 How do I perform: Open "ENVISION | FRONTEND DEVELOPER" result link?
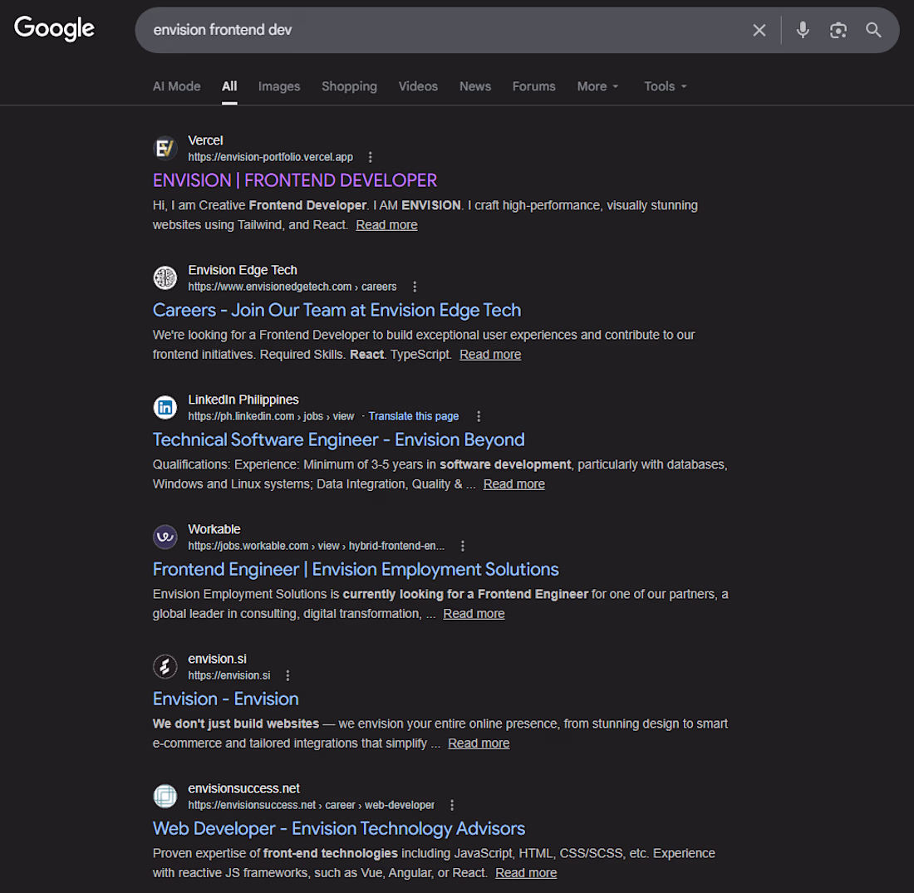coord(295,180)
